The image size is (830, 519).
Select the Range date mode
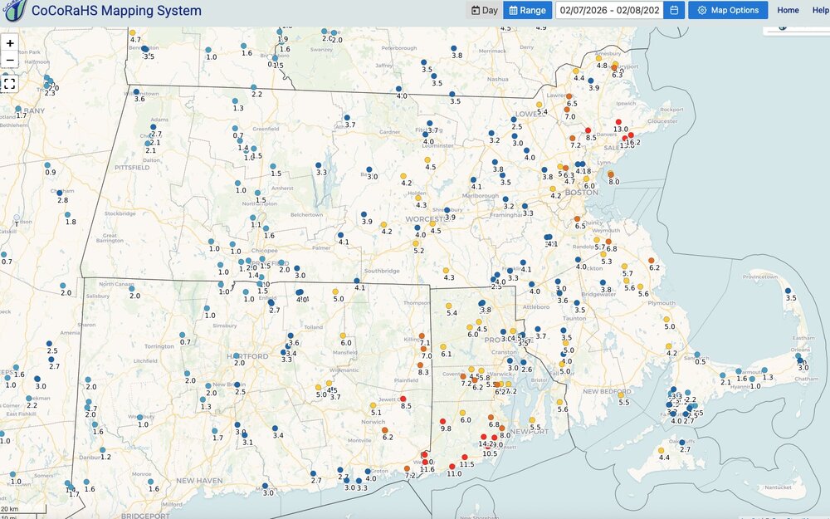pyautogui.click(x=527, y=10)
